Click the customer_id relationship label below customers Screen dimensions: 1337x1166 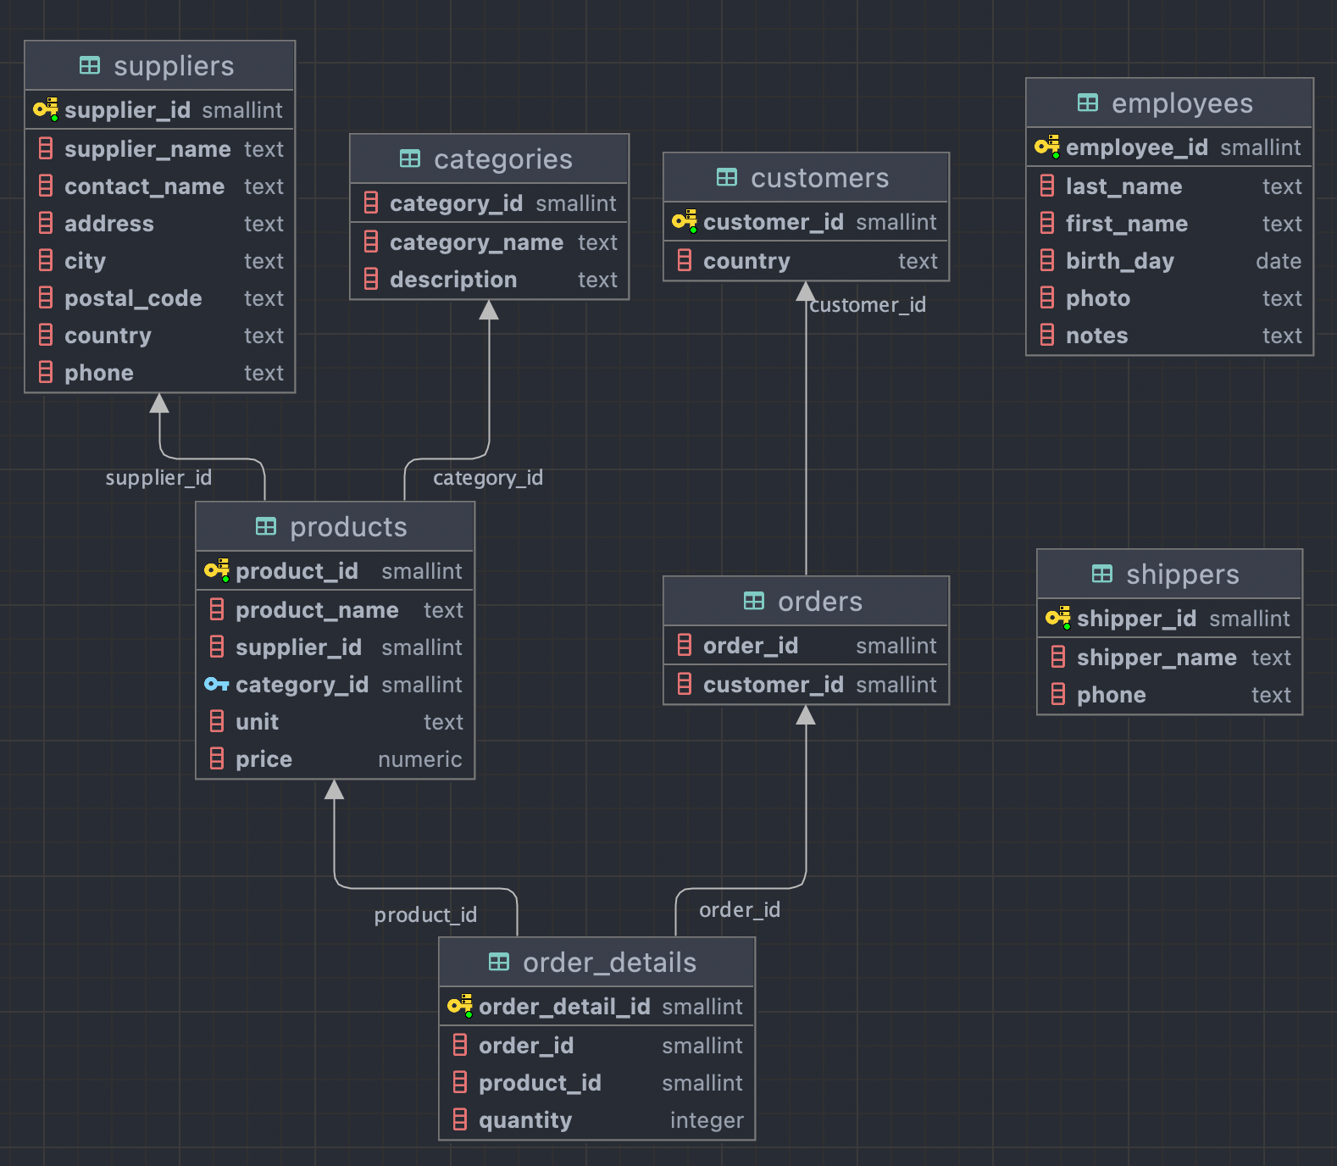click(x=868, y=305)
